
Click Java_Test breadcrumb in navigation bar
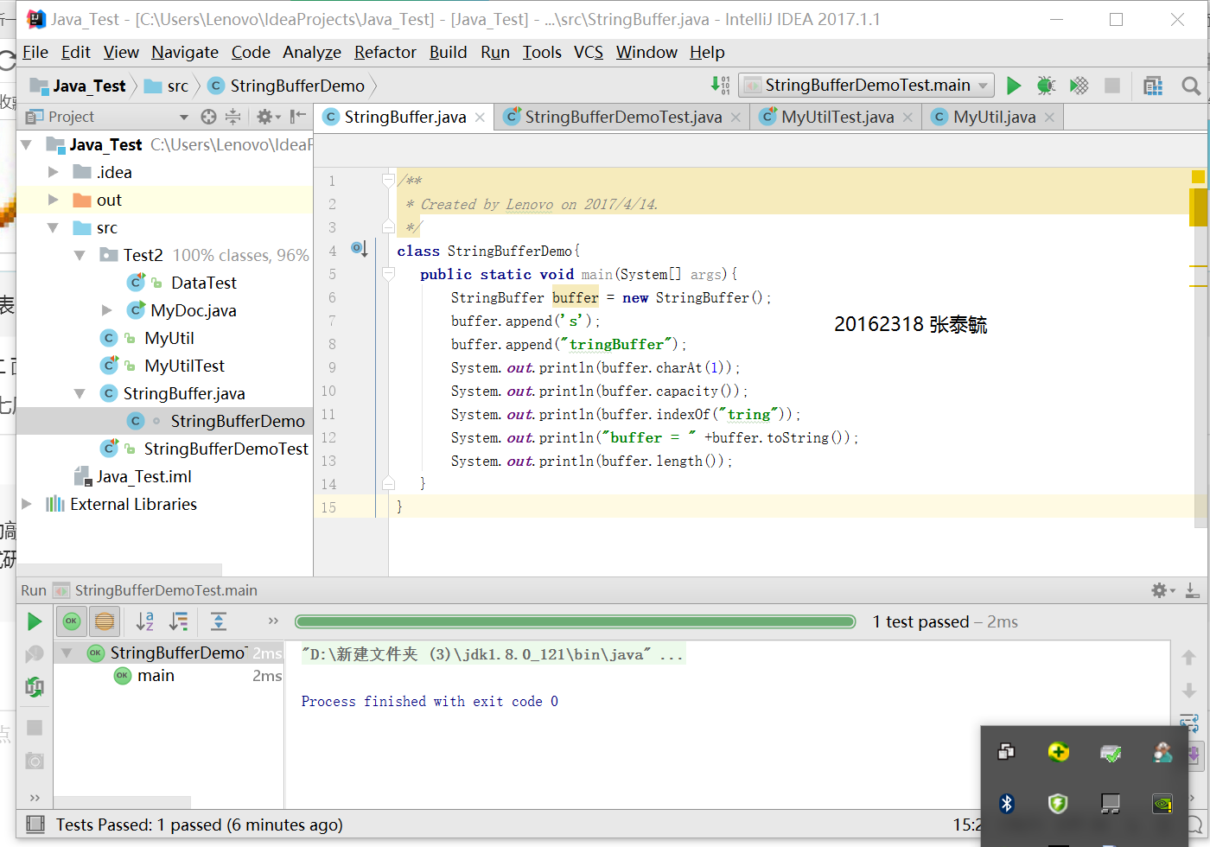[79, 86]
